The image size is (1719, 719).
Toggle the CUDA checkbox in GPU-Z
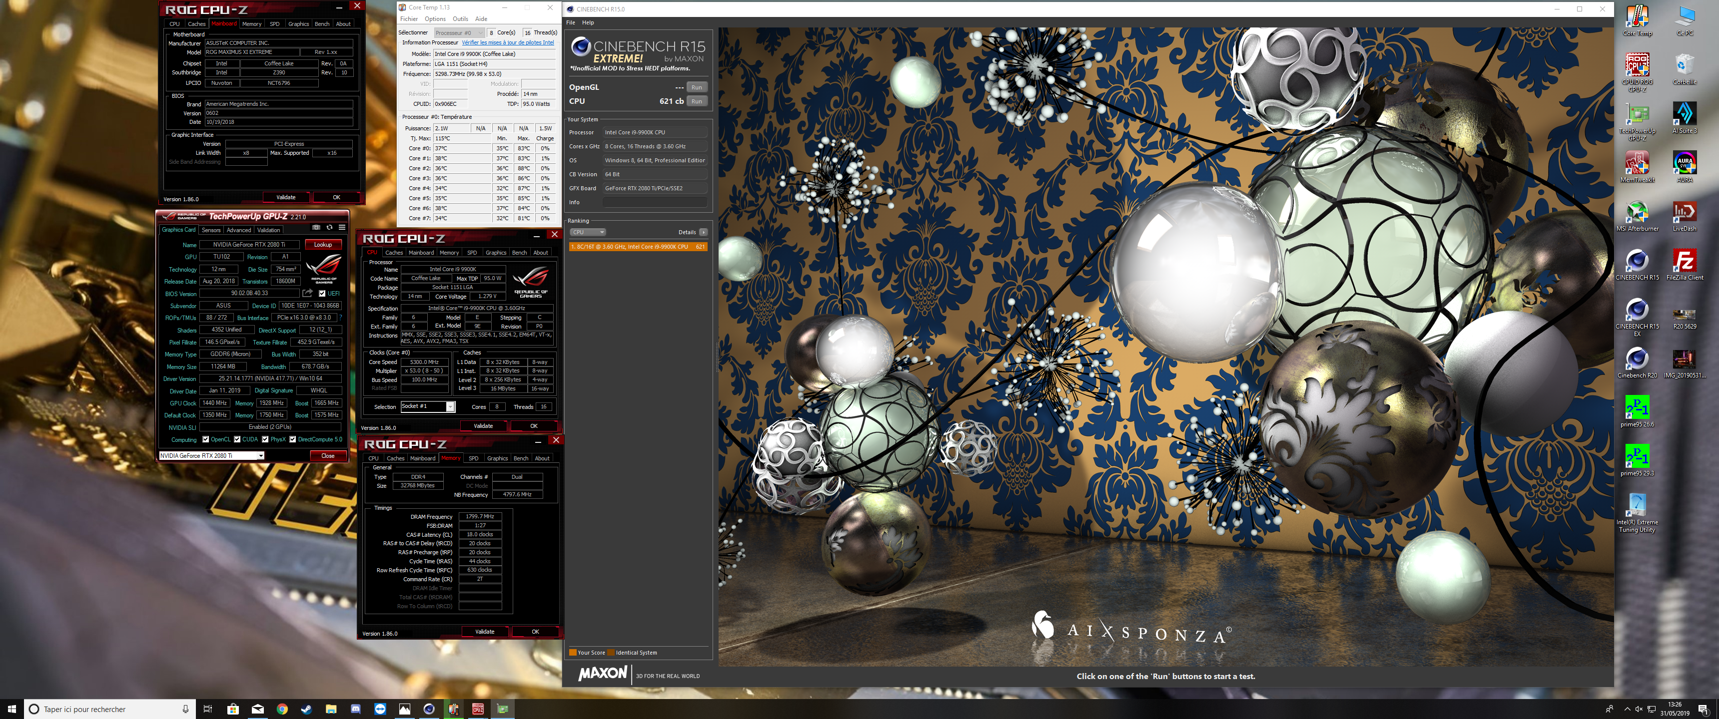coord(237,439)
